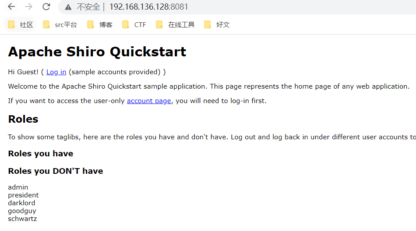Click the schwartz role text

(22, 219)
